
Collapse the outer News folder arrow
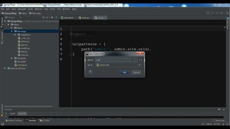click(x=9, y=25)
